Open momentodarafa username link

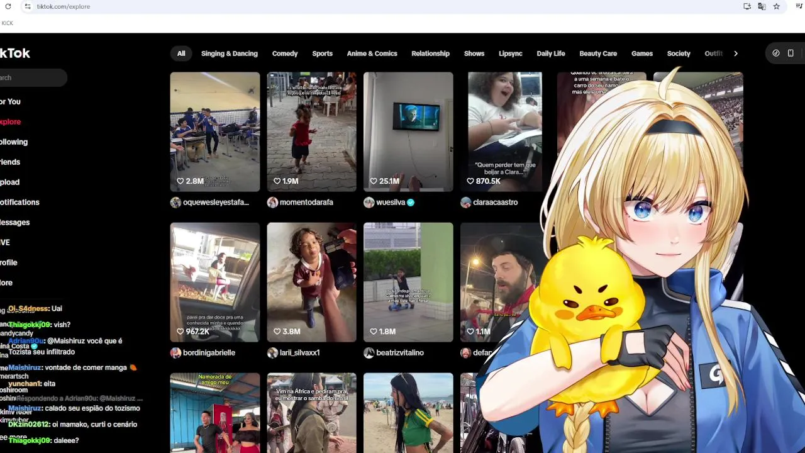(306, 202)
